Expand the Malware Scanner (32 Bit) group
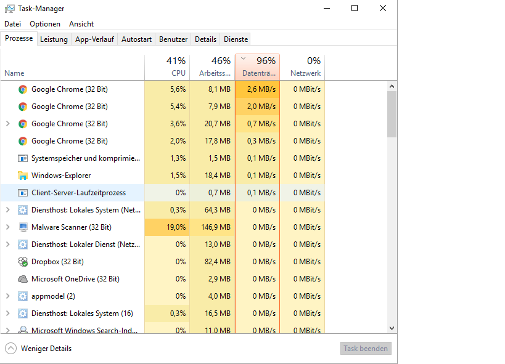The width and height of the screenshot is (505, 364). [8, 227]
